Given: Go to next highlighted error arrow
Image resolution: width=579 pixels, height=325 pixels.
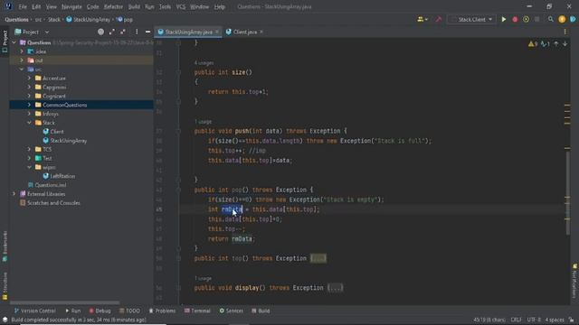Looking at the screenshot, I should 565,44.
